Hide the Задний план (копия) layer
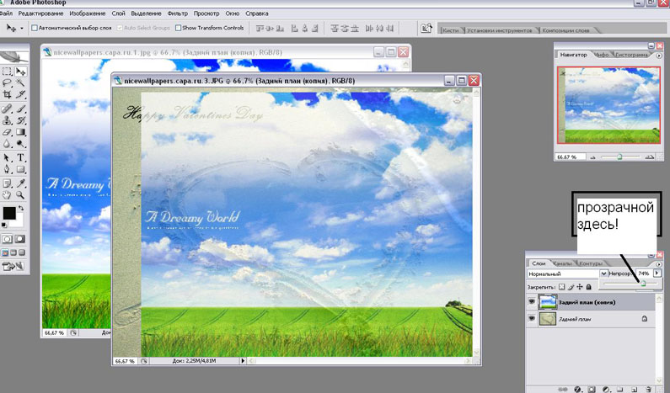 tap(532, 302)
